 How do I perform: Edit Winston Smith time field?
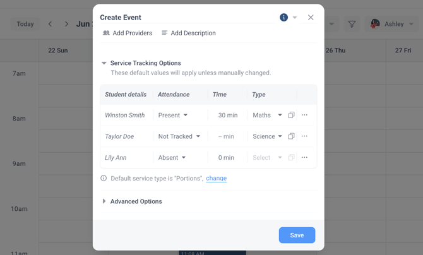click(x=227, y=116)
